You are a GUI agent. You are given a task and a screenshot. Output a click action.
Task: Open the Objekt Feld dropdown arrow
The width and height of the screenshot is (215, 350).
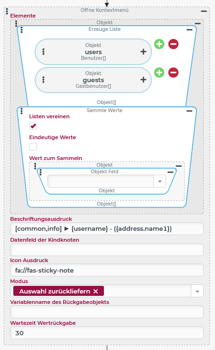click(159, 181)
